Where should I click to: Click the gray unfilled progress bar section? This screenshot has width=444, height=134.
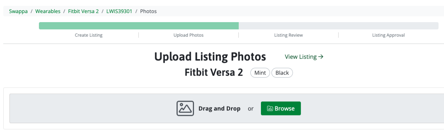pyautogui.click(x=338, y=26)
